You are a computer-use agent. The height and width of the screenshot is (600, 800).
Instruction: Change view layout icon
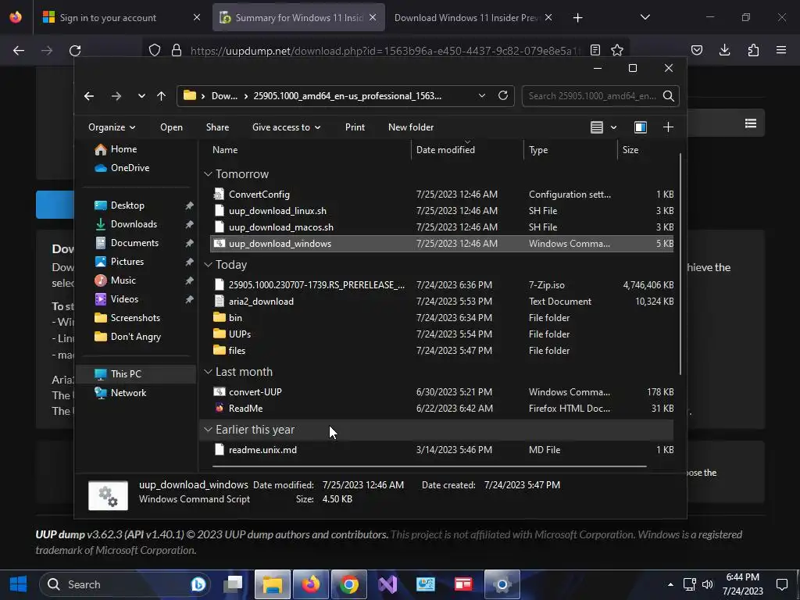coord(596,127)
